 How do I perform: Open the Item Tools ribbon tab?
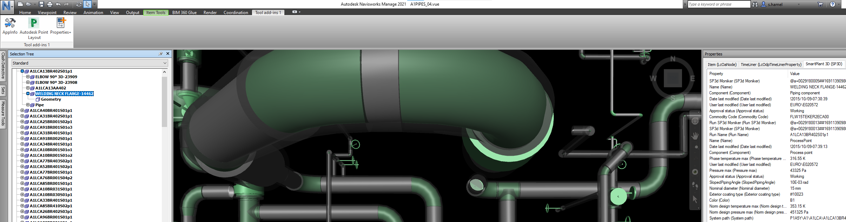coord(156,12)
